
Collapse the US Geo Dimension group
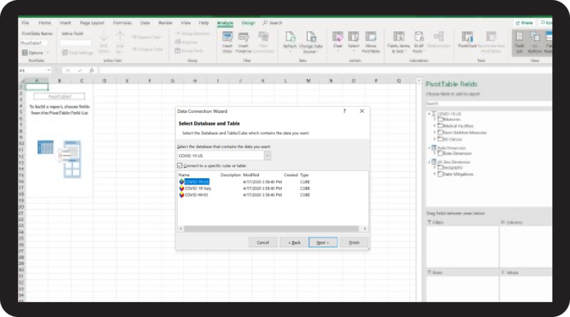pyautogui.click(x=429, y=162)
